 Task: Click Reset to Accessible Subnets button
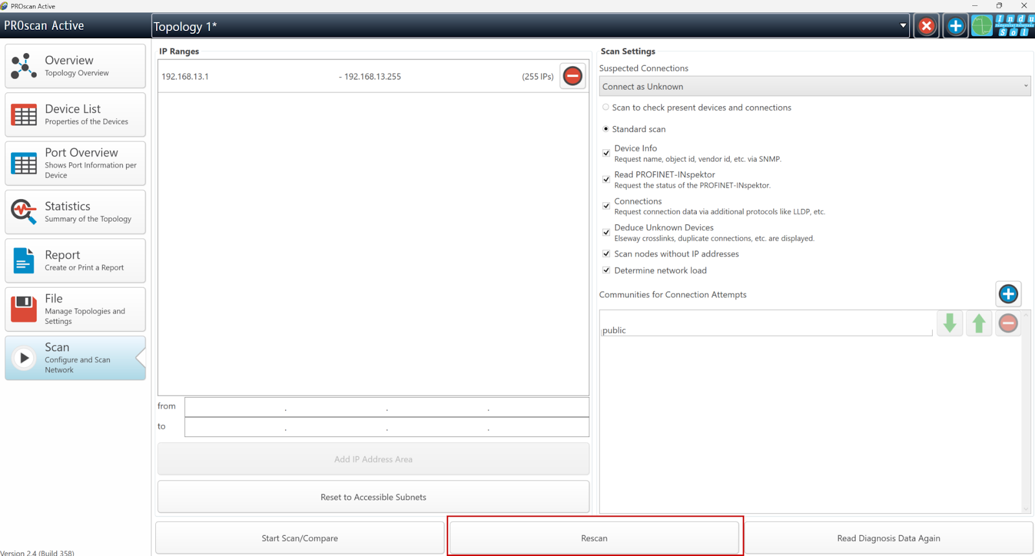point(373,497)
